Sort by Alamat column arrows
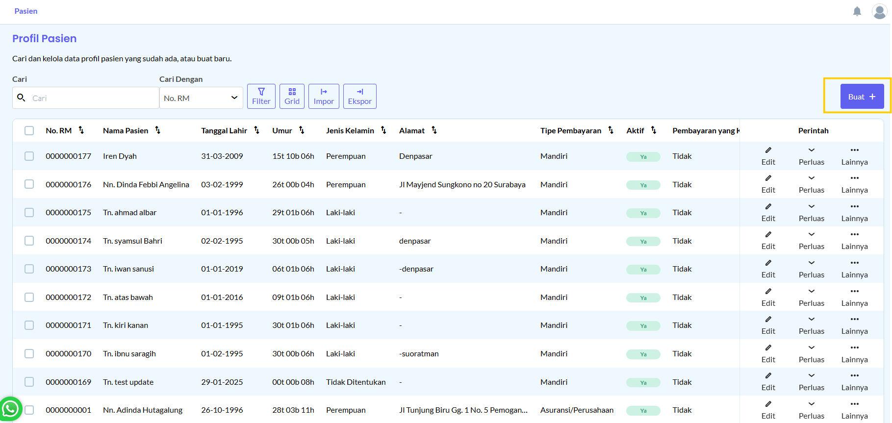The height and width of the screenshot is (423, 892). 434,130
